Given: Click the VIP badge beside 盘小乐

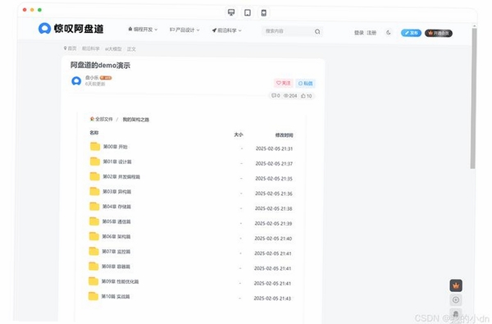Looking at the screenshot, I should click(106, 78).
